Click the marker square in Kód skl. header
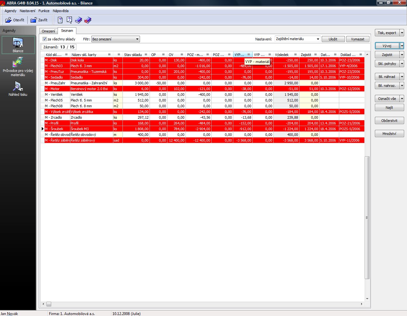The width and height of the screenshot is (407, 316). (67, 55)
